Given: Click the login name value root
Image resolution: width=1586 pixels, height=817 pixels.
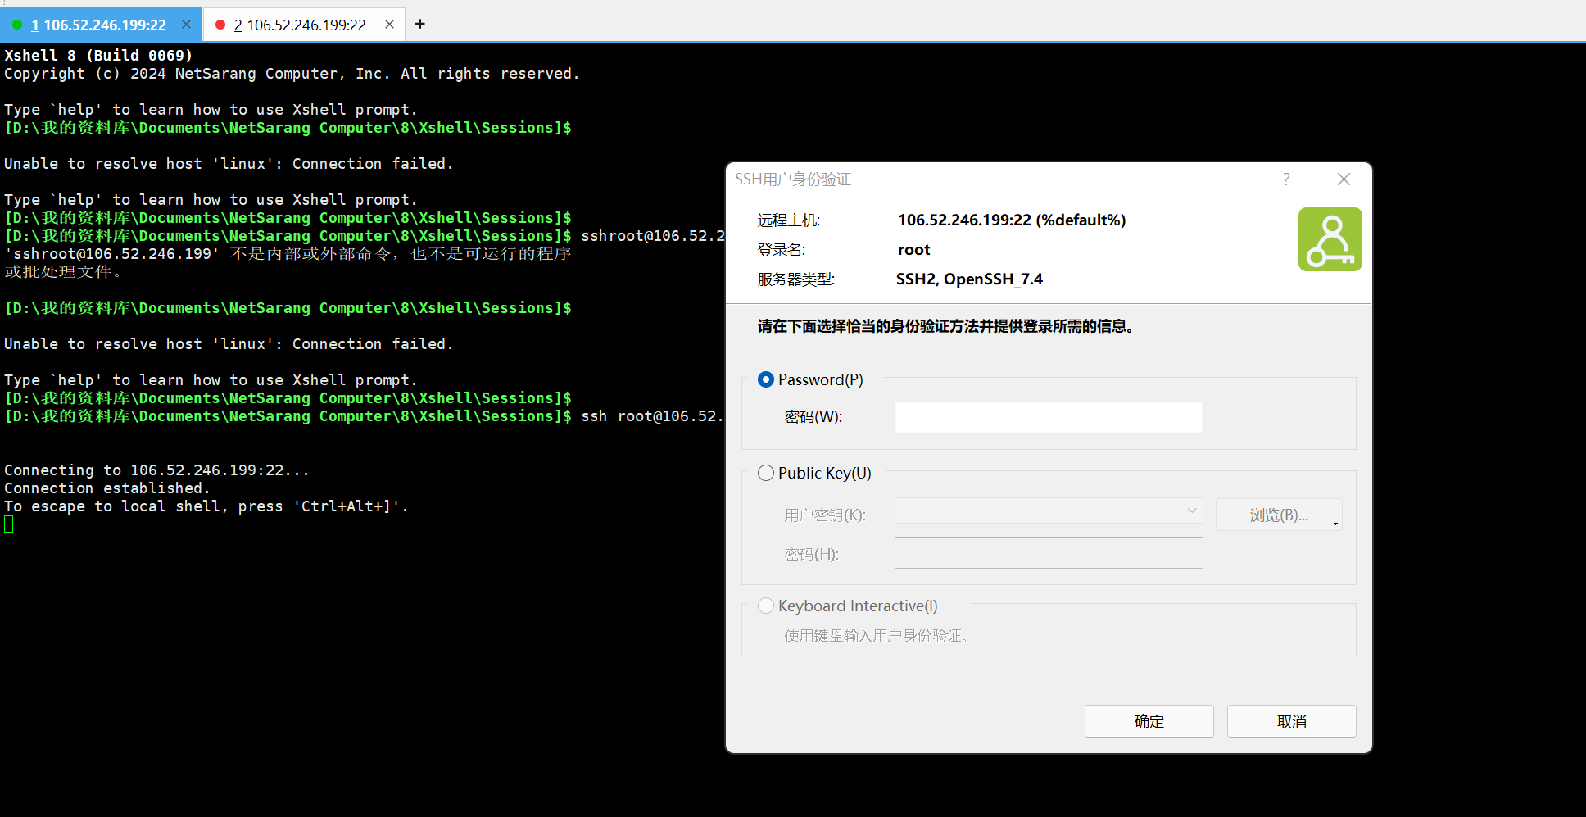Looking at the screenshot, I should 913,250.
